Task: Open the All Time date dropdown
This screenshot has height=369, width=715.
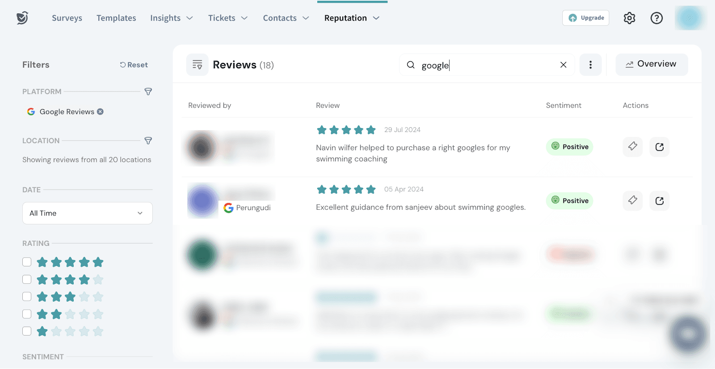Action: point(88,213)
